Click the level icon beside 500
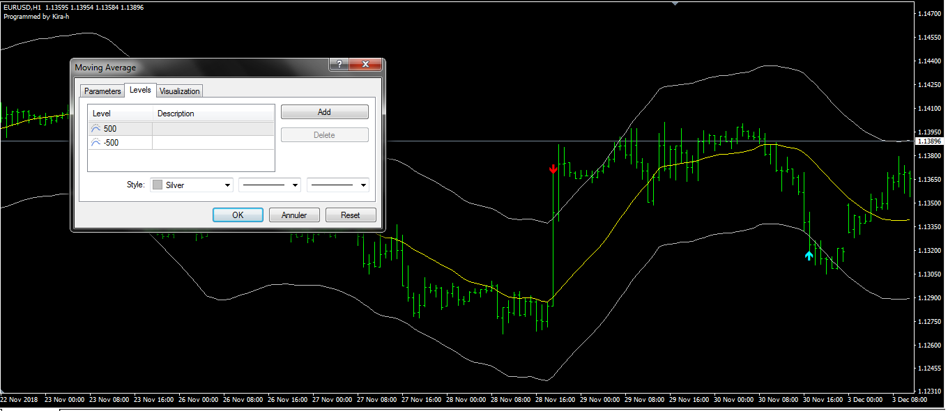The width and height of the screenshot is (948, 411). (x=95, y=129)
